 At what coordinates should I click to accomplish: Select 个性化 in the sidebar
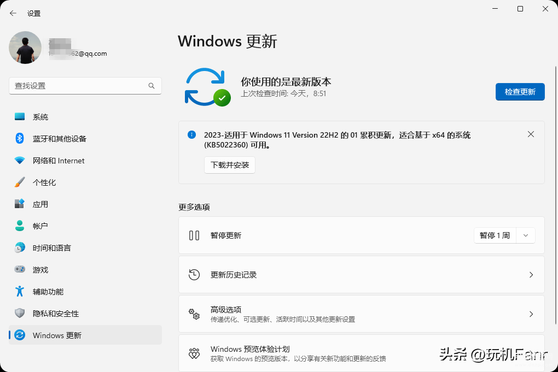(x=85, y=182)
